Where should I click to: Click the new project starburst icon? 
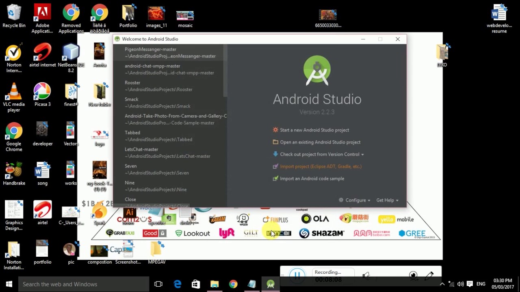pos(275,130)
